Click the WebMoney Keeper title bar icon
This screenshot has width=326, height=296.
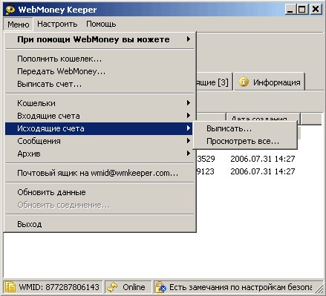(10, 10)
